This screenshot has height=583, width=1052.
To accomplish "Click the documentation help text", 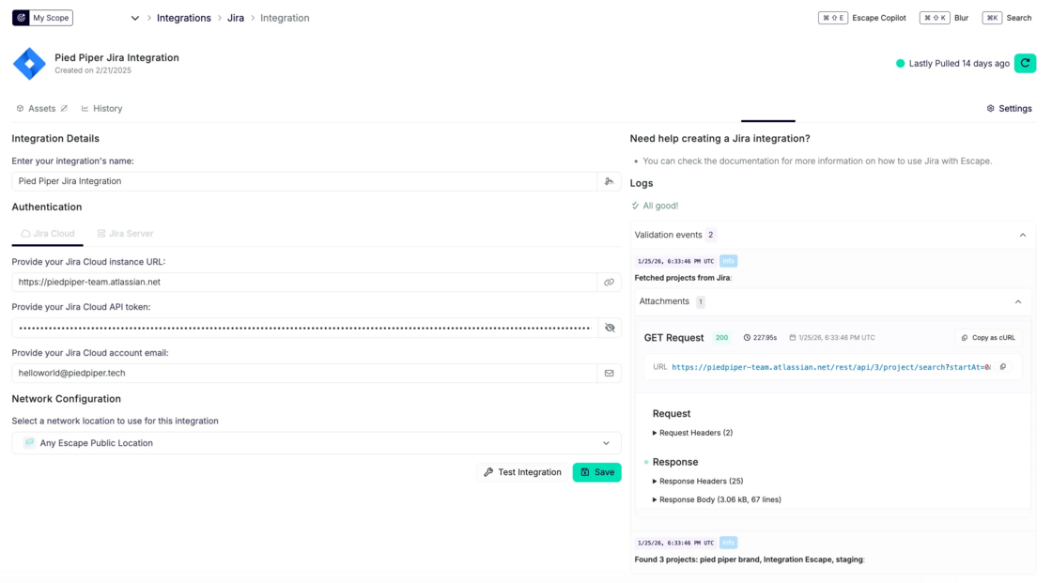I will pyautogui.click(x=816, y=161).
